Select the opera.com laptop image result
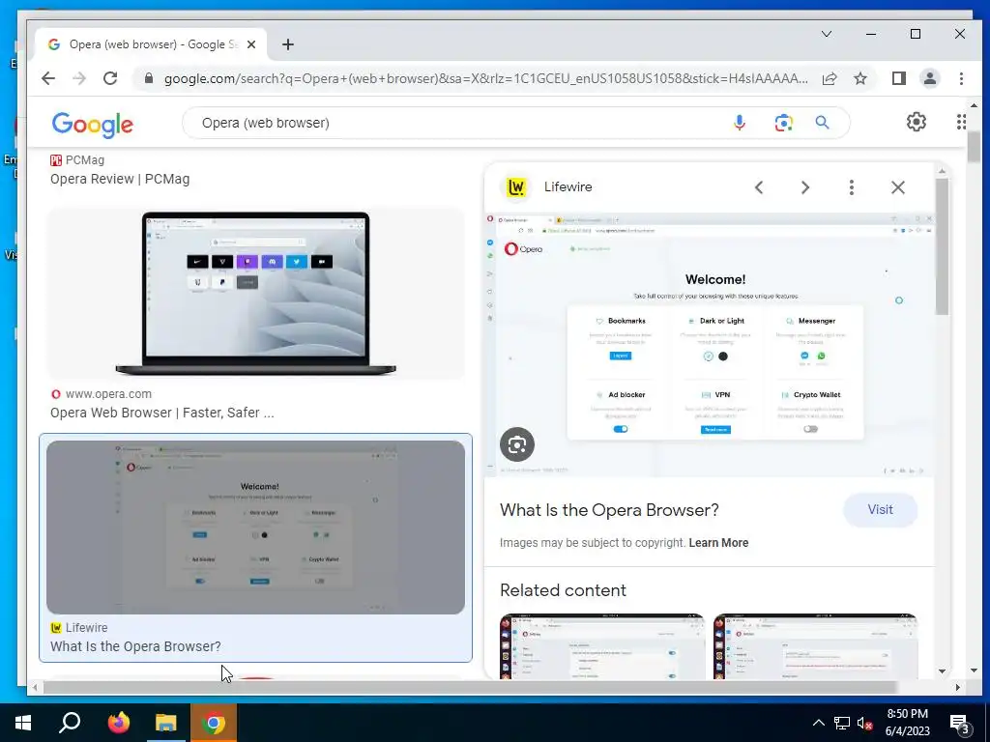 pos(255,294)
